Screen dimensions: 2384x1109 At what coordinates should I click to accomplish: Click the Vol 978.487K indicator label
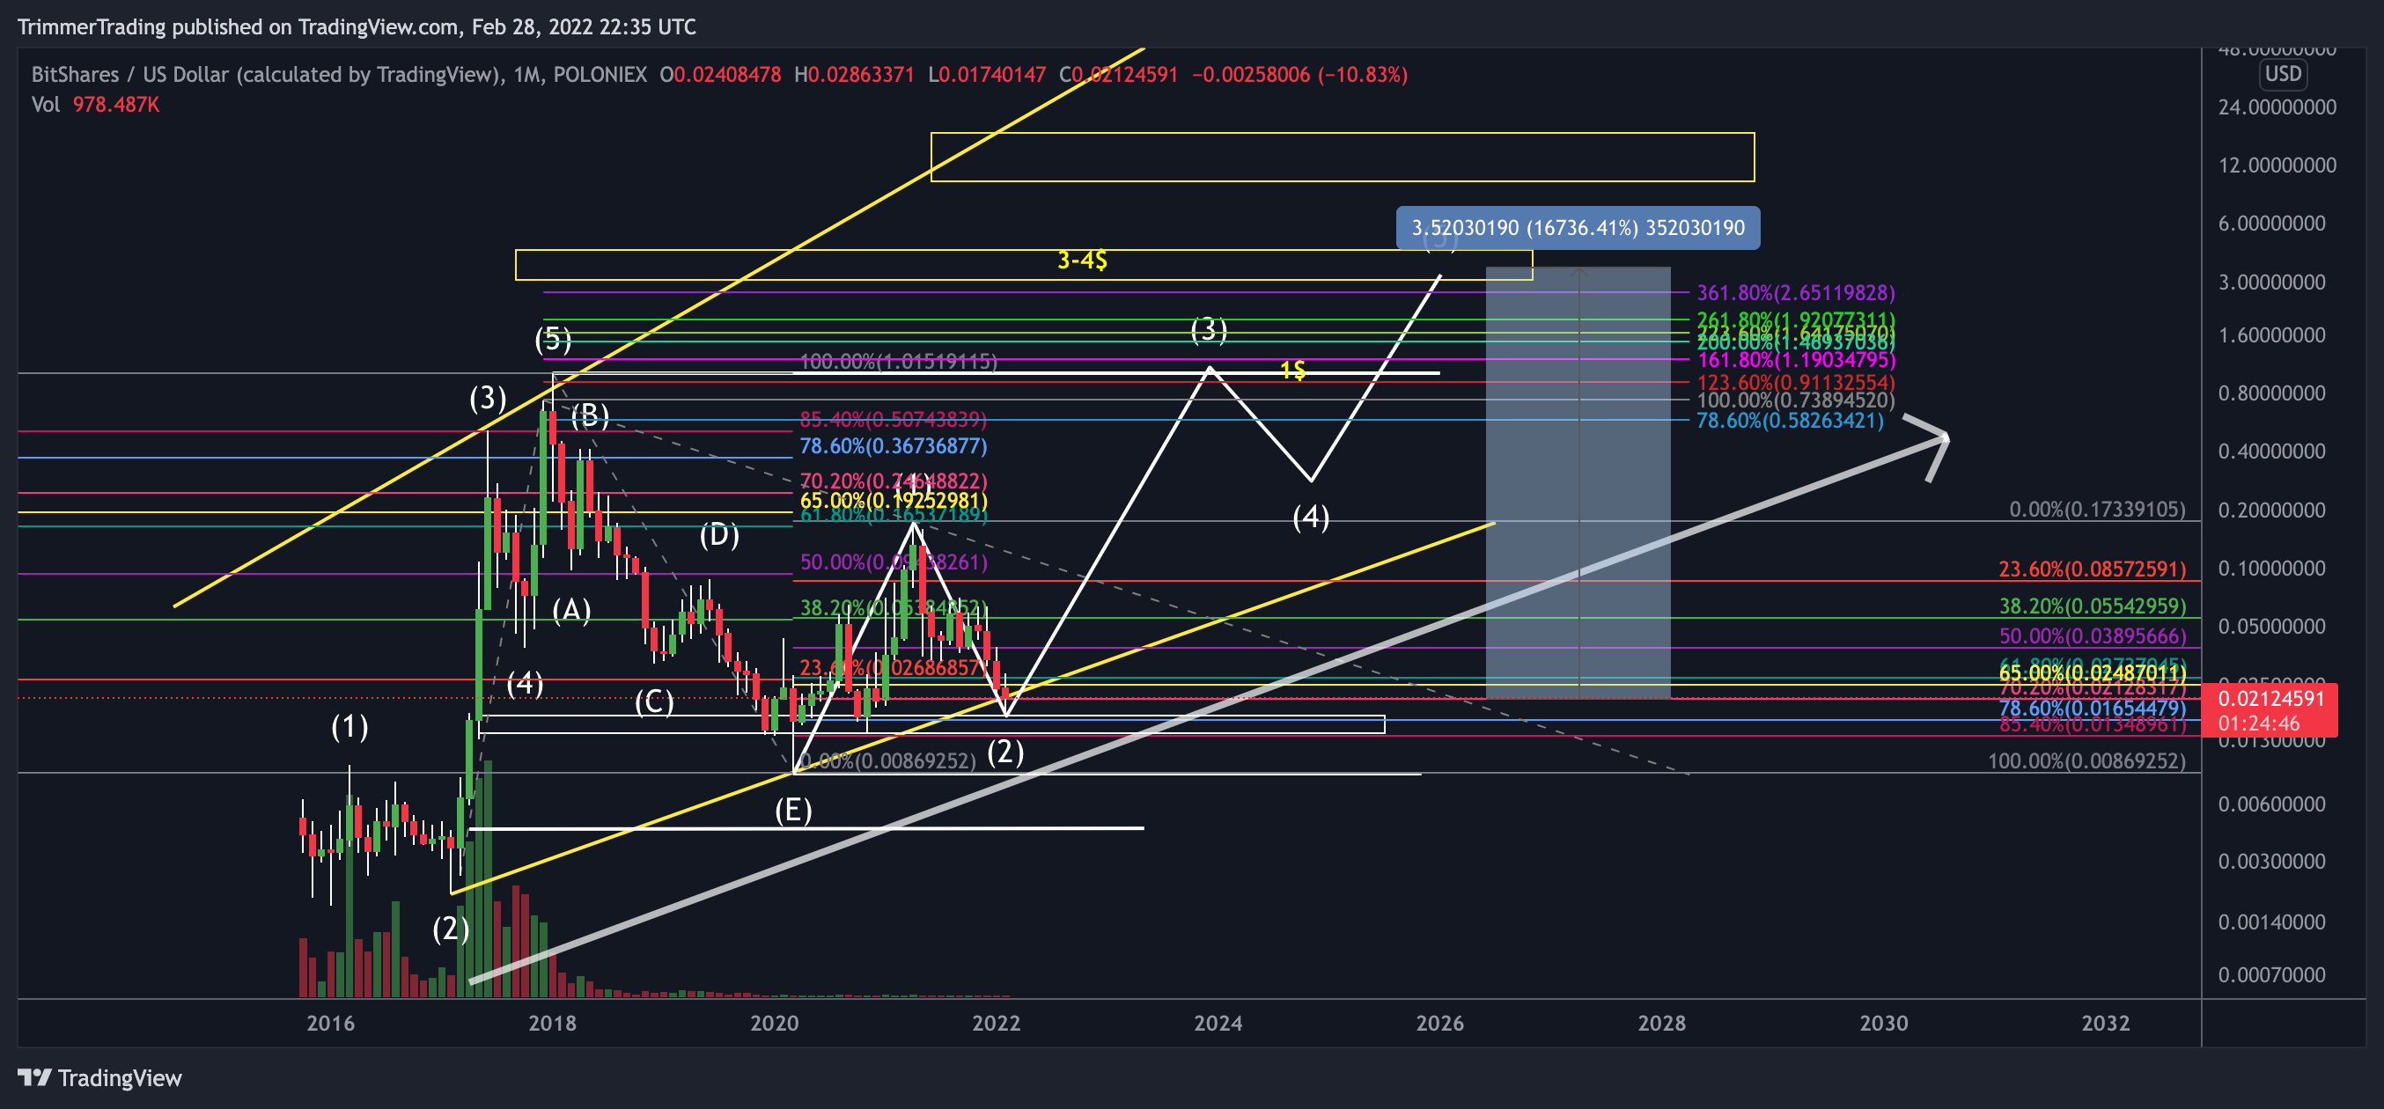(x=95, y=105)
